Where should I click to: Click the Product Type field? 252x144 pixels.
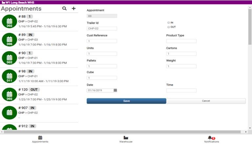[x=181, y=41]
